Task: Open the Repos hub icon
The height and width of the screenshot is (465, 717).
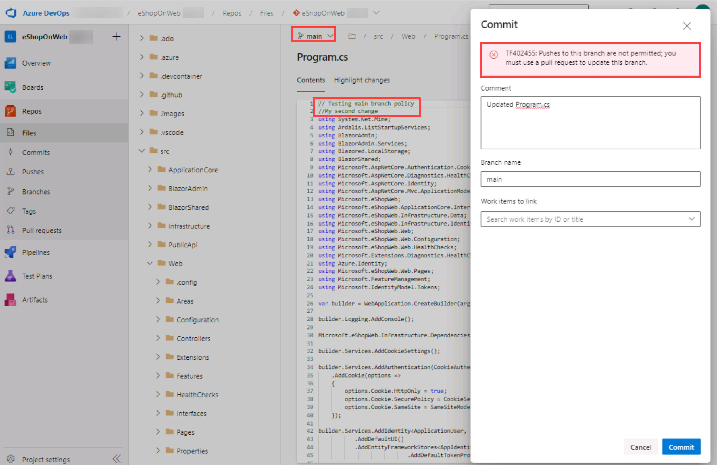Action: 10,111
